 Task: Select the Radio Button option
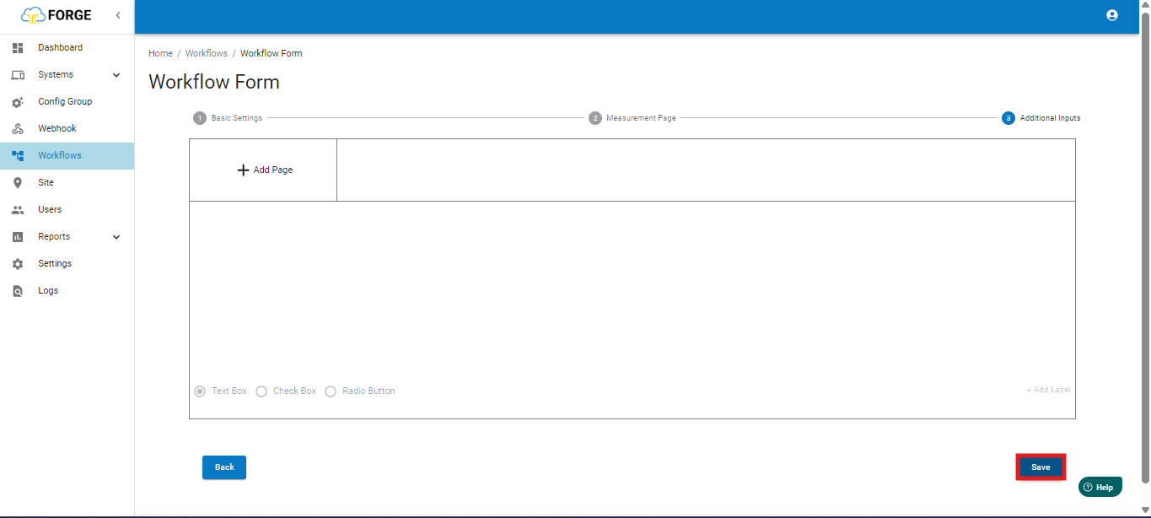pos(331,391)
